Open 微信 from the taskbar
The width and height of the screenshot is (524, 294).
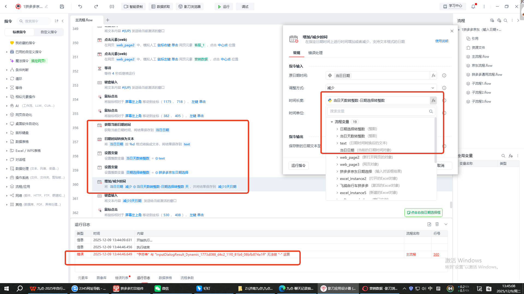[162, 289]
